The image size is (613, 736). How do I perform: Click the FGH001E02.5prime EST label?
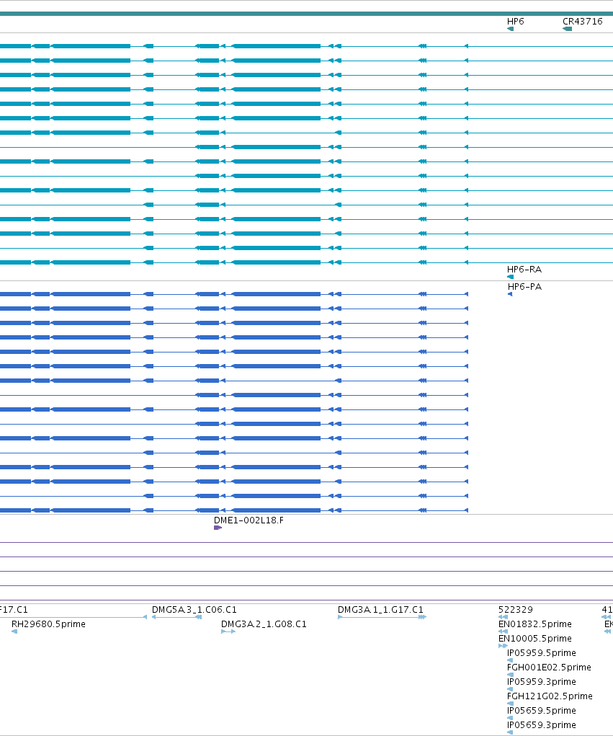549,668
